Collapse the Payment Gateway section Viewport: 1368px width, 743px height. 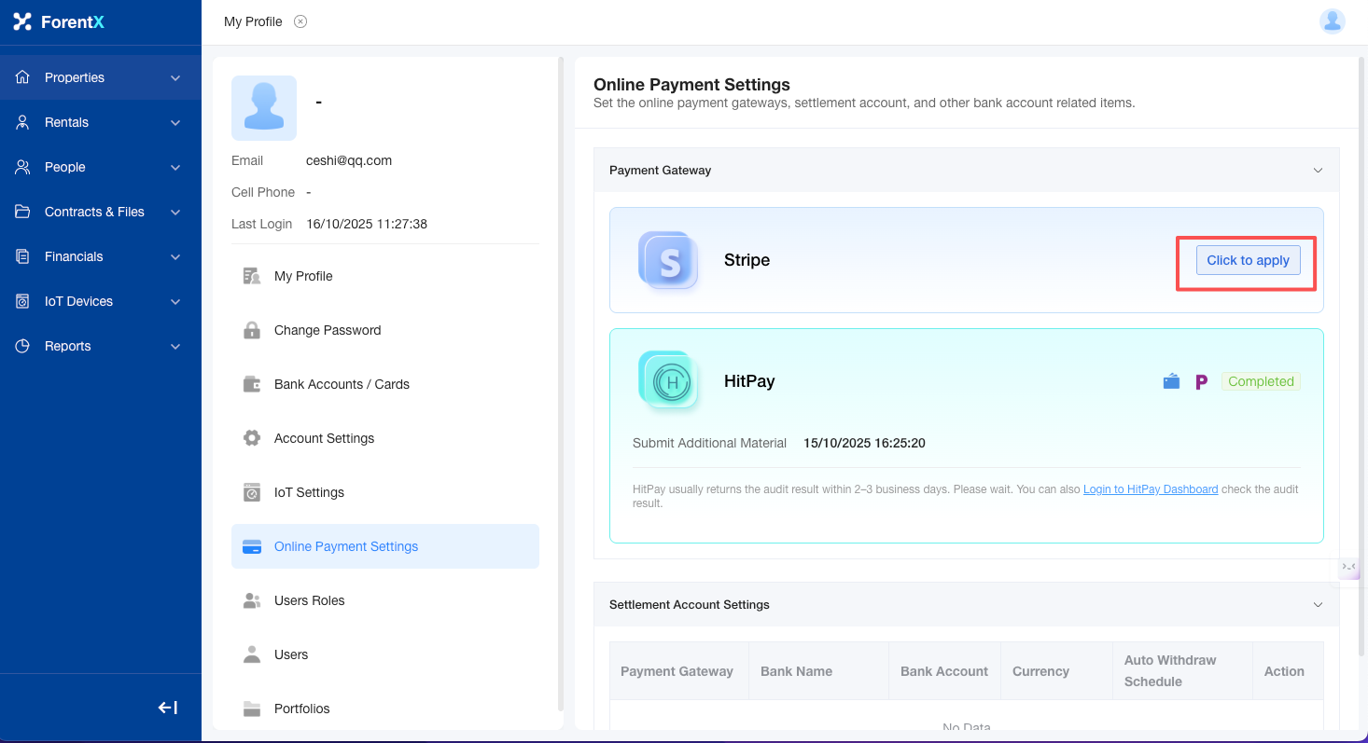(1318, 171)
